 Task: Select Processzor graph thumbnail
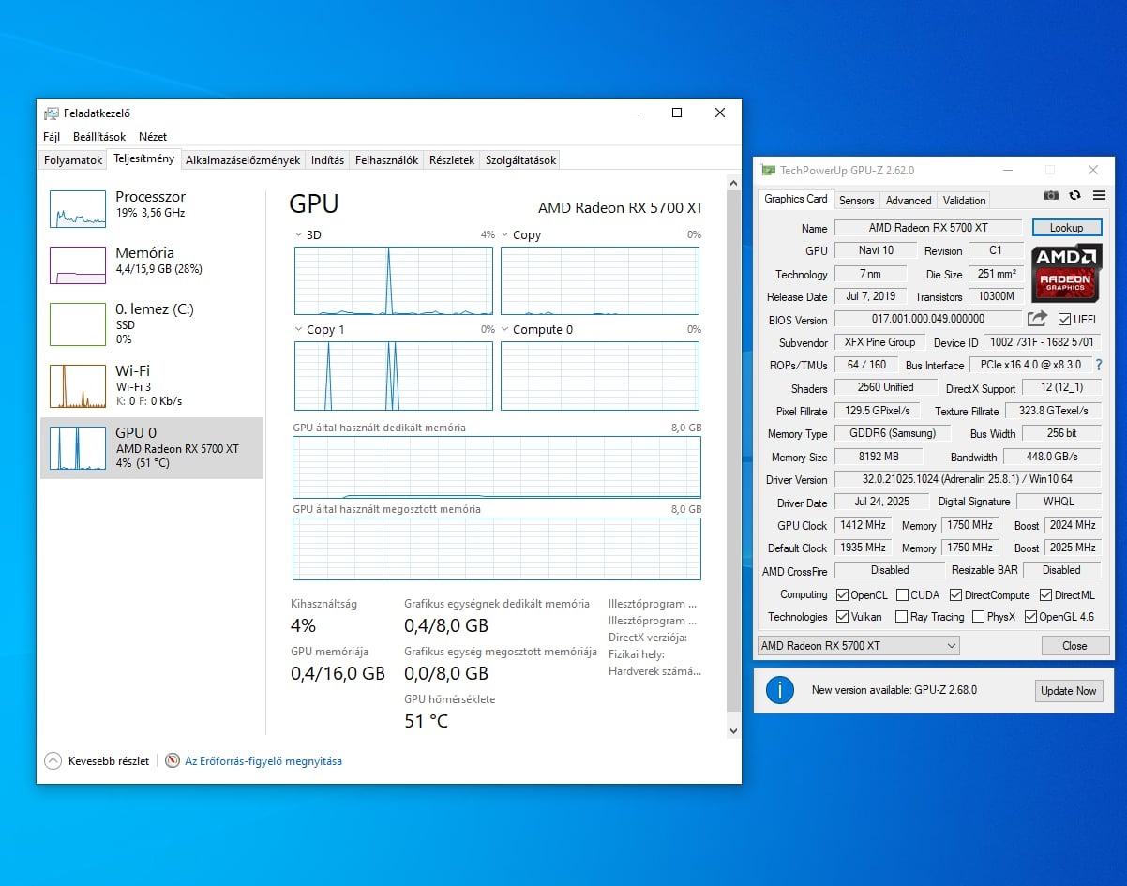(x=78, y=209)
